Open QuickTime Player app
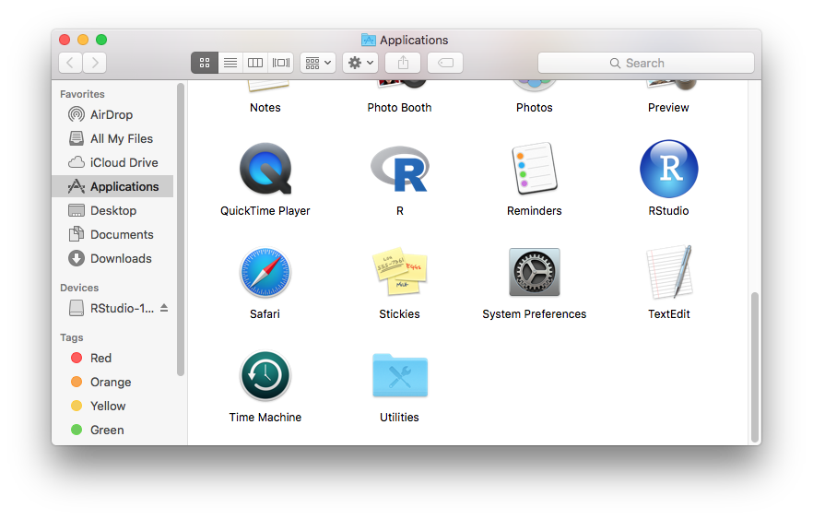The width and height of the screenshot is (813, 519). point(265,170)
